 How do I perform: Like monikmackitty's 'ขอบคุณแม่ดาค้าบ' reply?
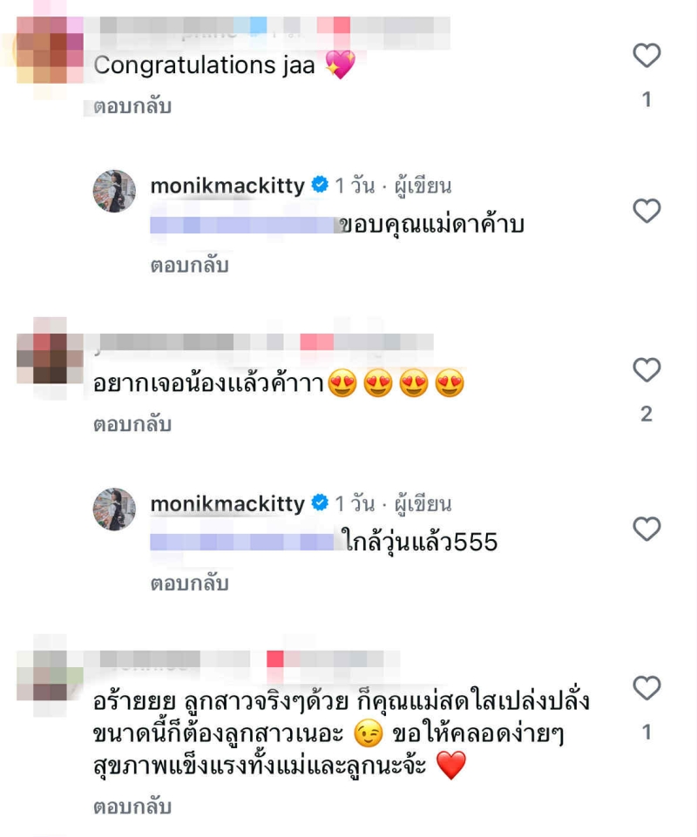pyautogui.click(x=646, y=211)
